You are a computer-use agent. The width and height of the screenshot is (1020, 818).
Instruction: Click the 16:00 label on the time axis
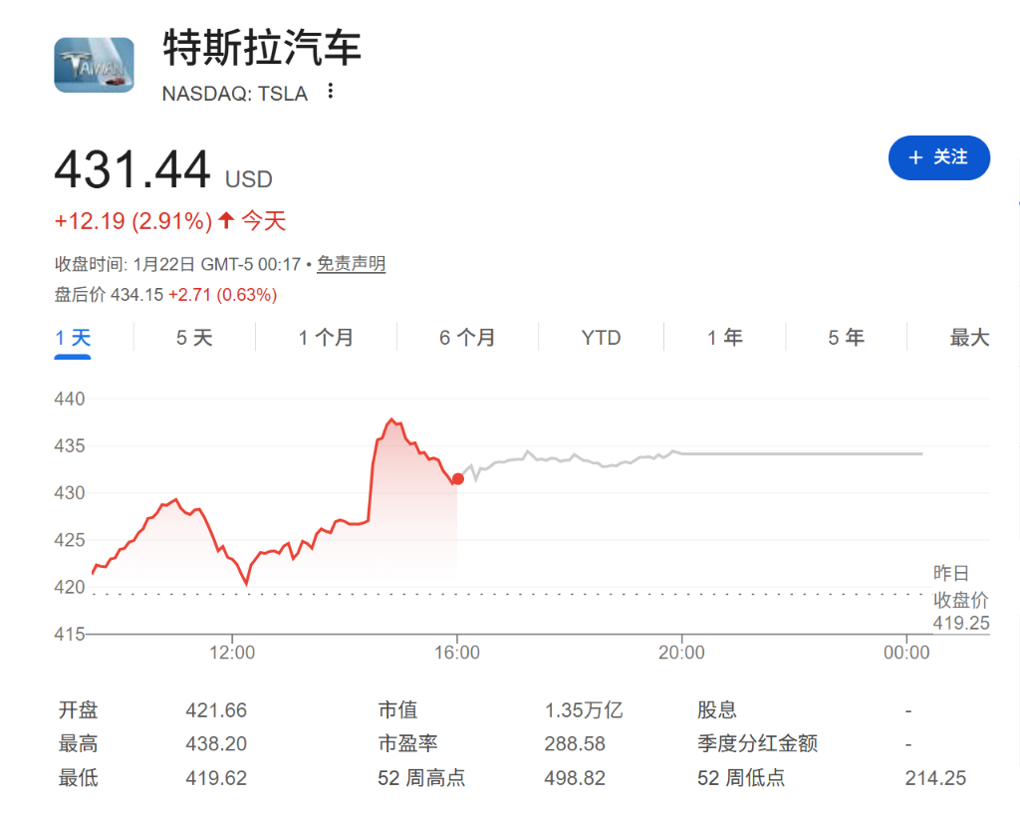457,653
